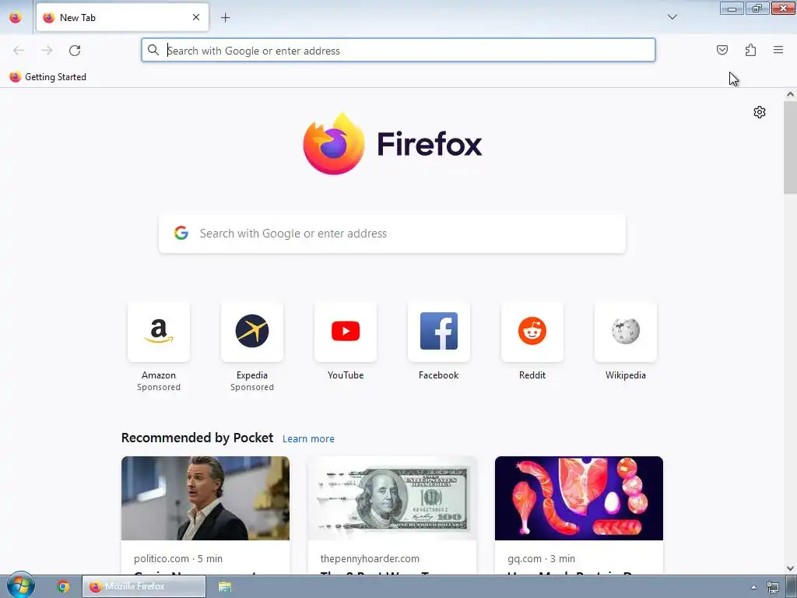This screenshot has width=797, height=598.
Task: Minimize the Firefox window
Action: 732,8
